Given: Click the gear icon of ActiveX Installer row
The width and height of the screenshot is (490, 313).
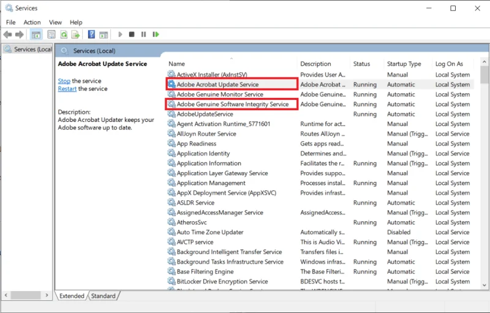Looking at the screenshot, I should pyautogui.click(x=171, y=74).
